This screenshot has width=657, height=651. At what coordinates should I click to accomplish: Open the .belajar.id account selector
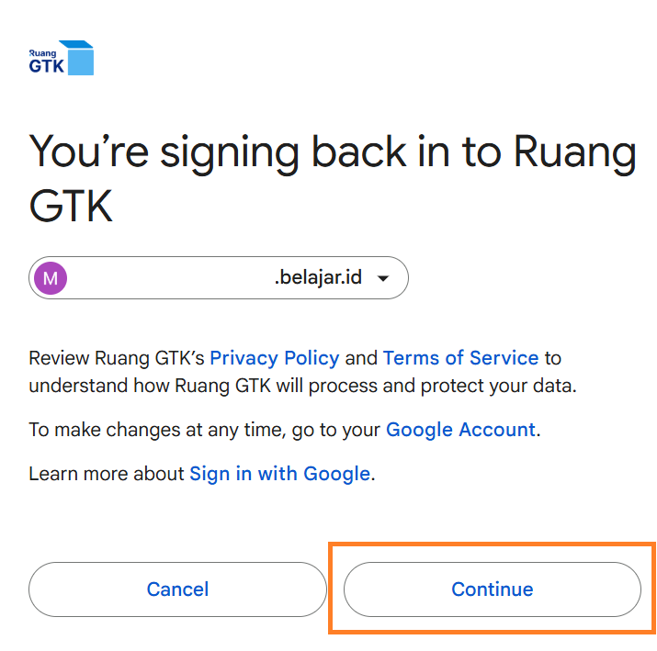coord(218,277)
